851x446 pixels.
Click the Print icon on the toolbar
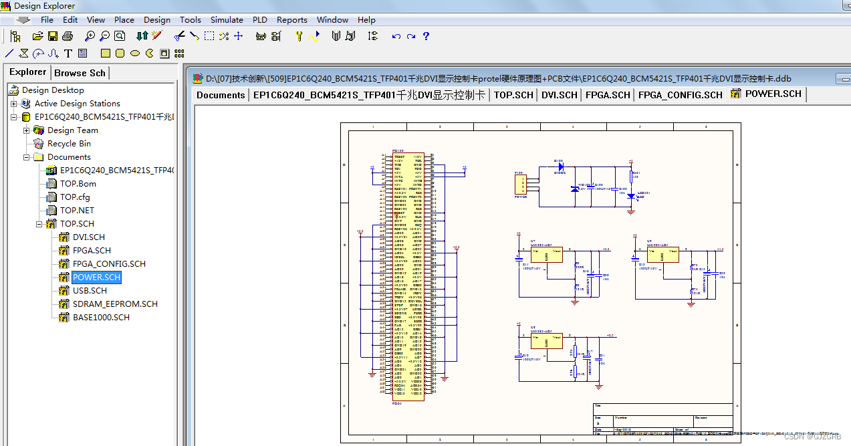coord(67,37)
